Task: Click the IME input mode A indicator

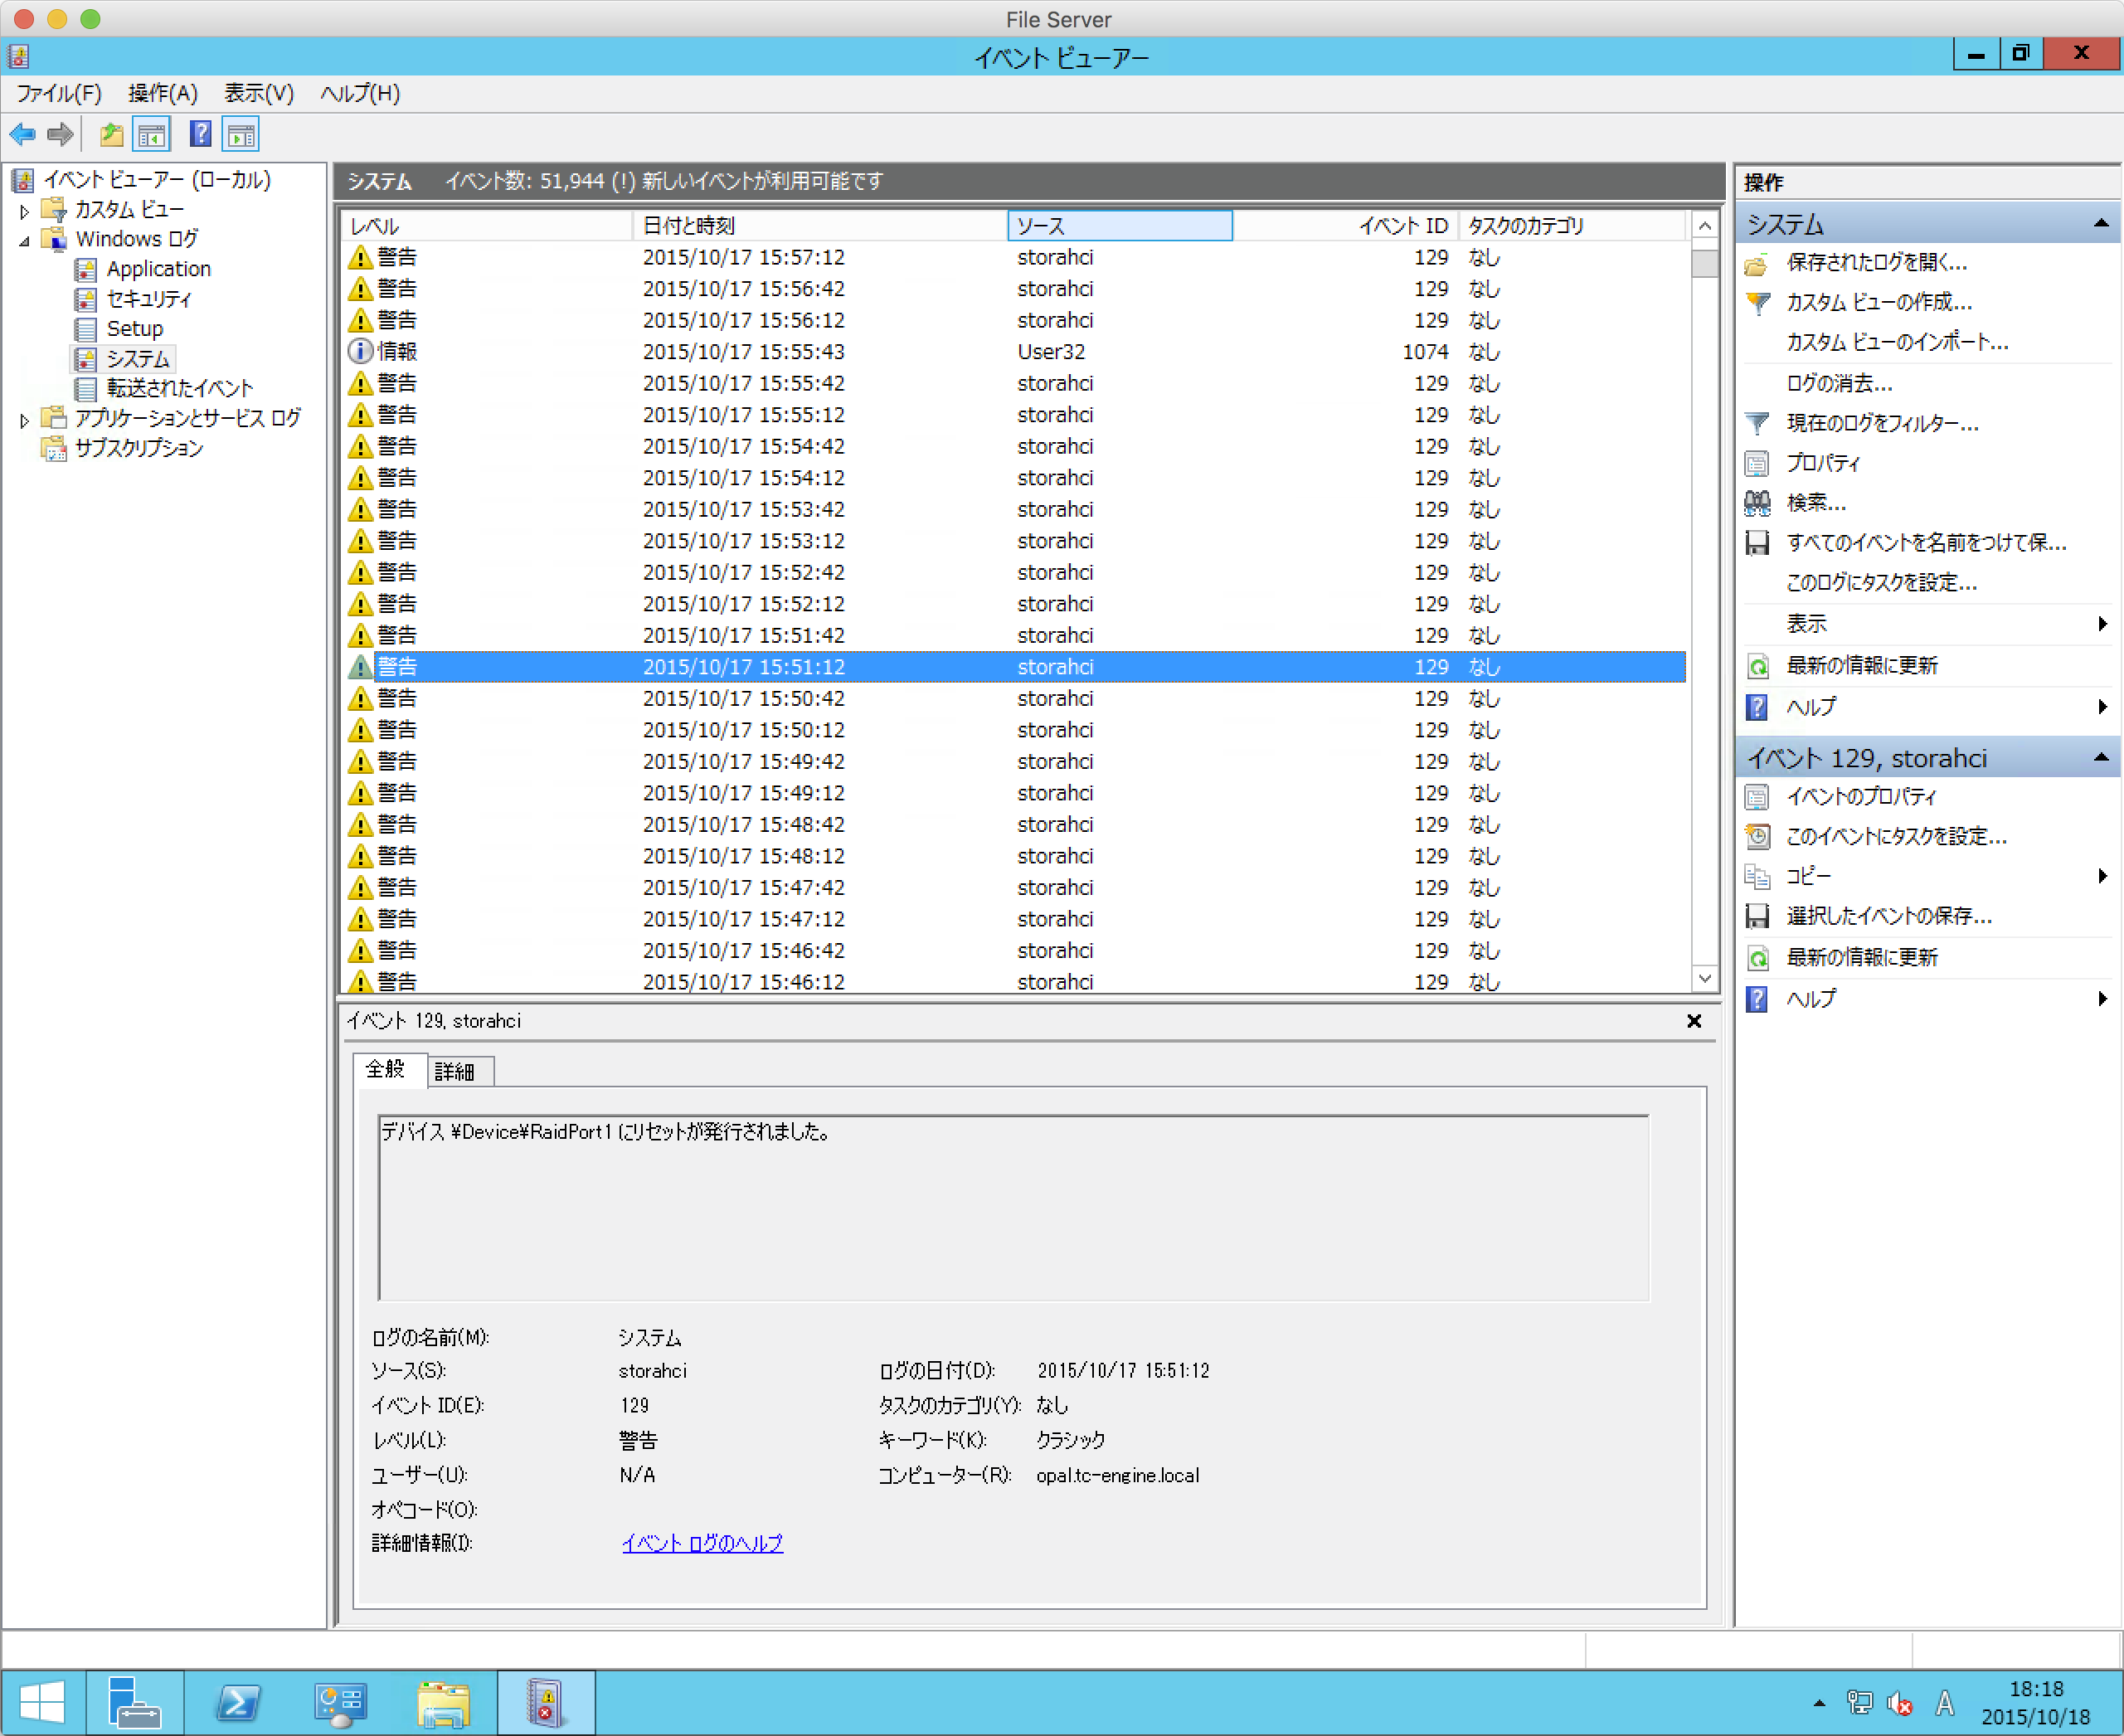Action: coord(1944,1702)
